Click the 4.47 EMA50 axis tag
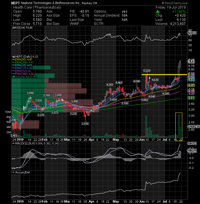Screen dimensions: 200x204 point(191,85)
